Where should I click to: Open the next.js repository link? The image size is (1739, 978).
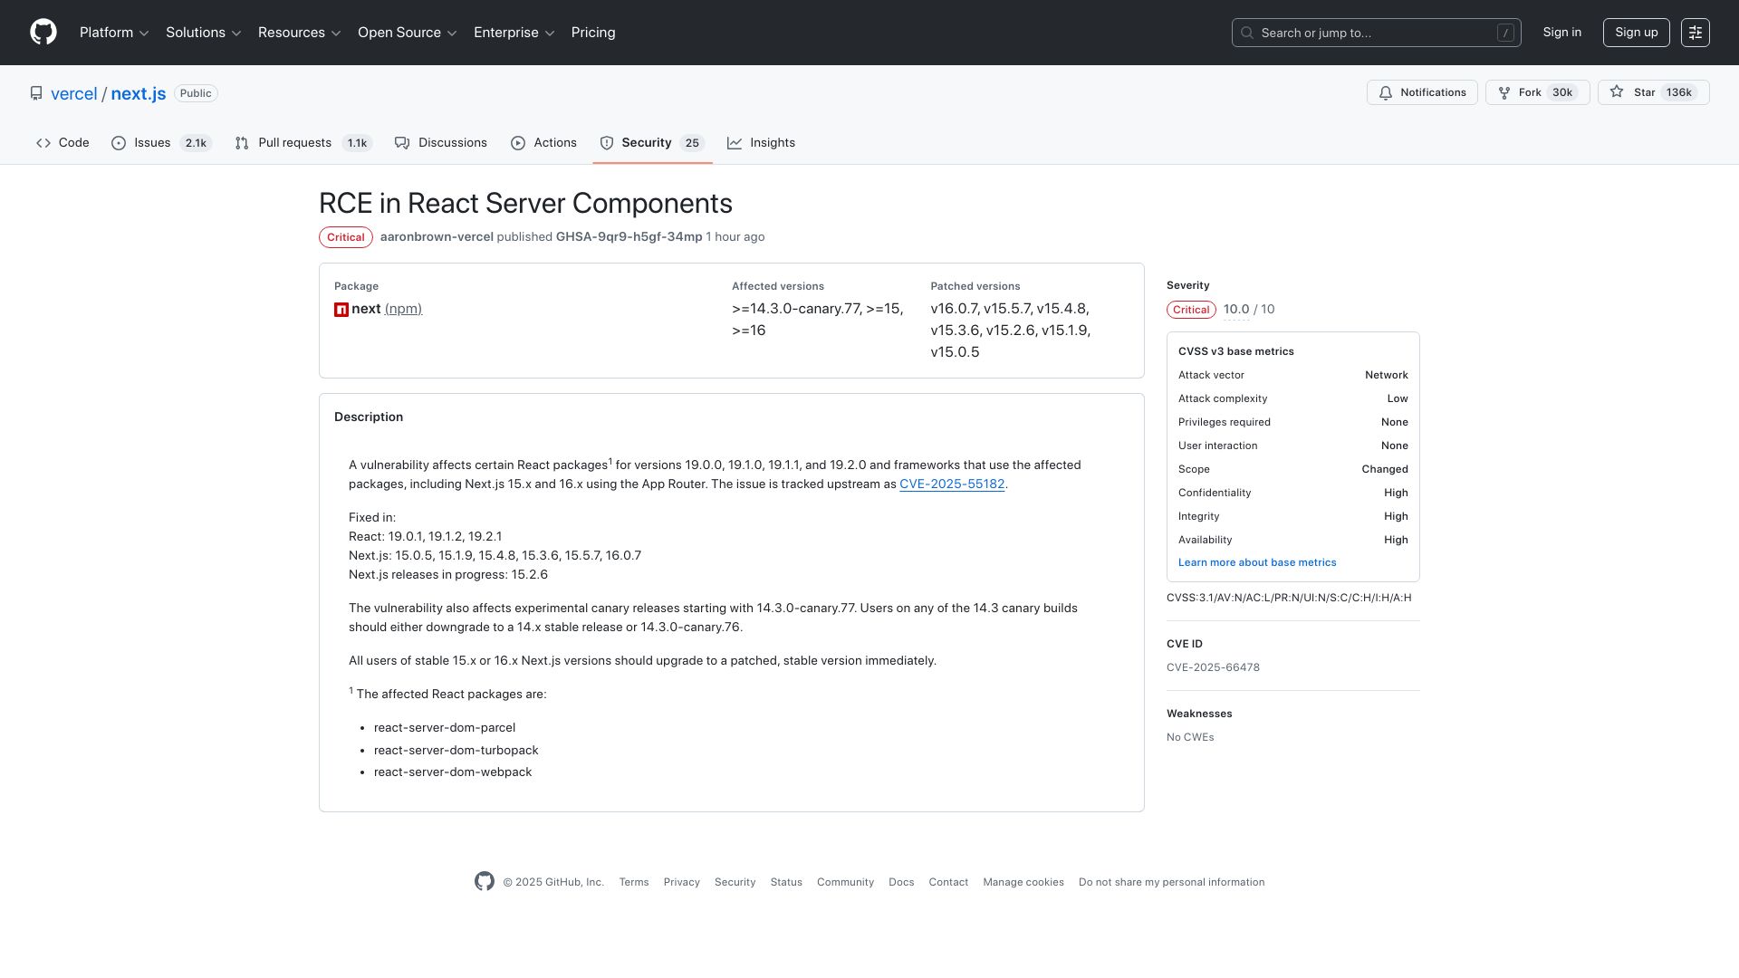pos(139,94)
